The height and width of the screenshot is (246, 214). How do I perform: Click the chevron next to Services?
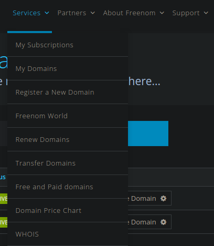[47, 13]
